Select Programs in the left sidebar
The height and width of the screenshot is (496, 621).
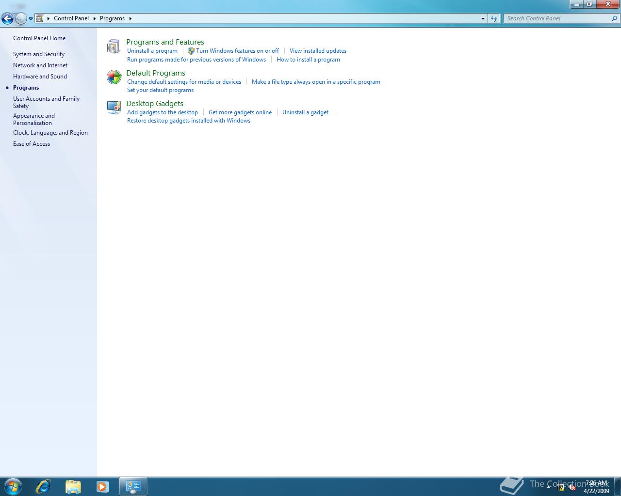coord(26,88)
